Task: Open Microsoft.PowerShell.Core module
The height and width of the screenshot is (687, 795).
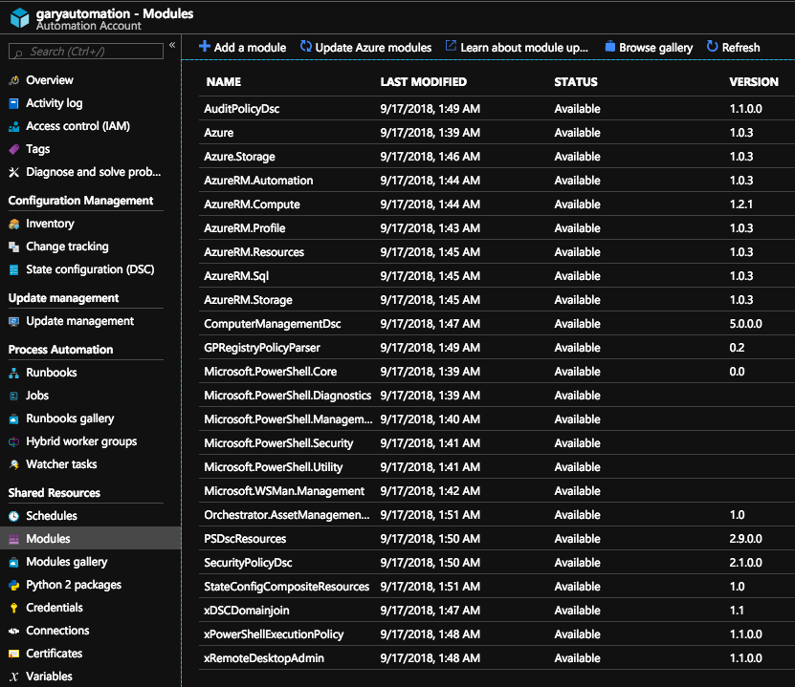Action: (497, 371)
